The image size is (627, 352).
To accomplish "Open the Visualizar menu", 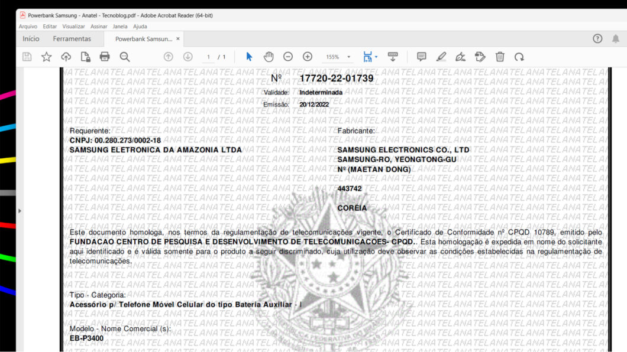I will (x=73, y=27).
